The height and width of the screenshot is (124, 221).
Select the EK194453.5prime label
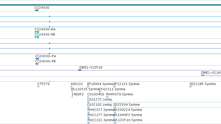[128, 115]
